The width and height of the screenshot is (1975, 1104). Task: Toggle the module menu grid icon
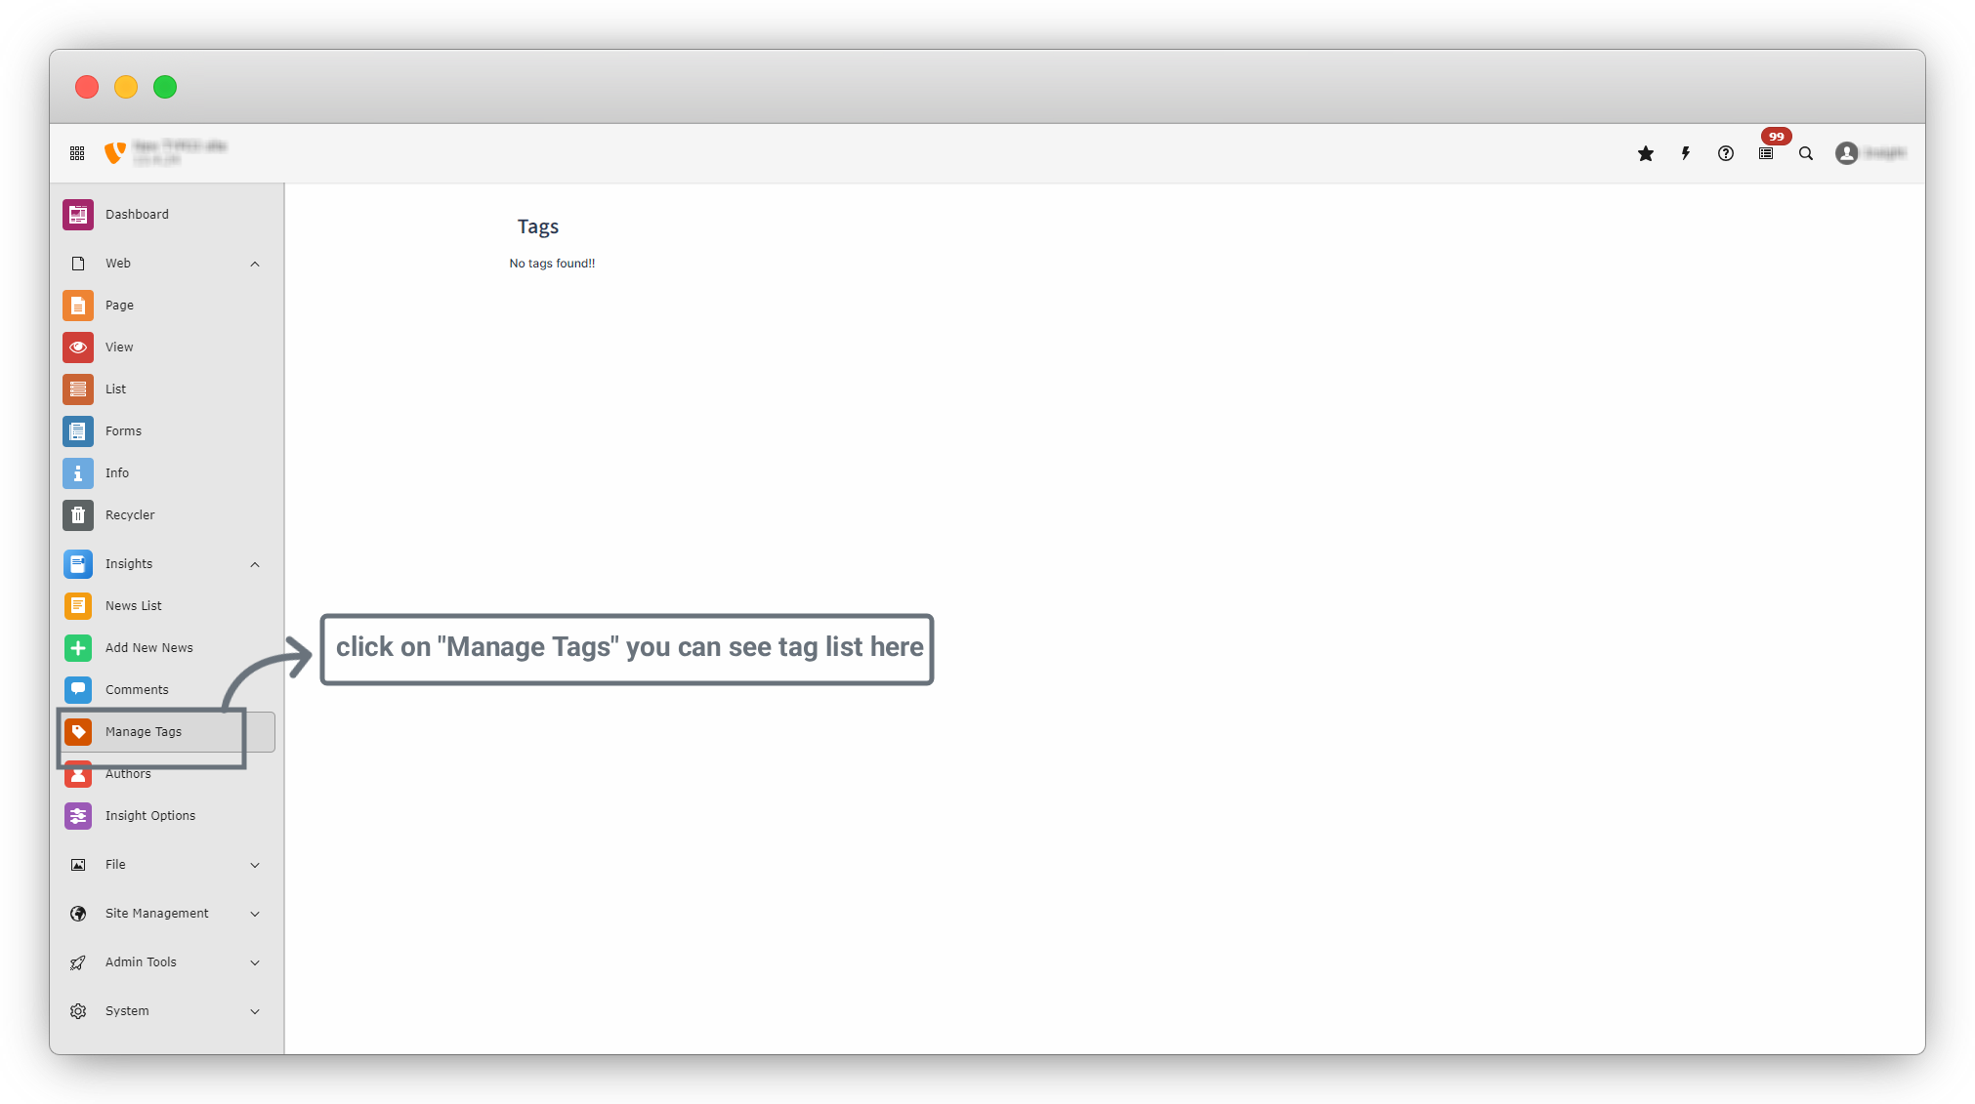[x=77, y=153]
